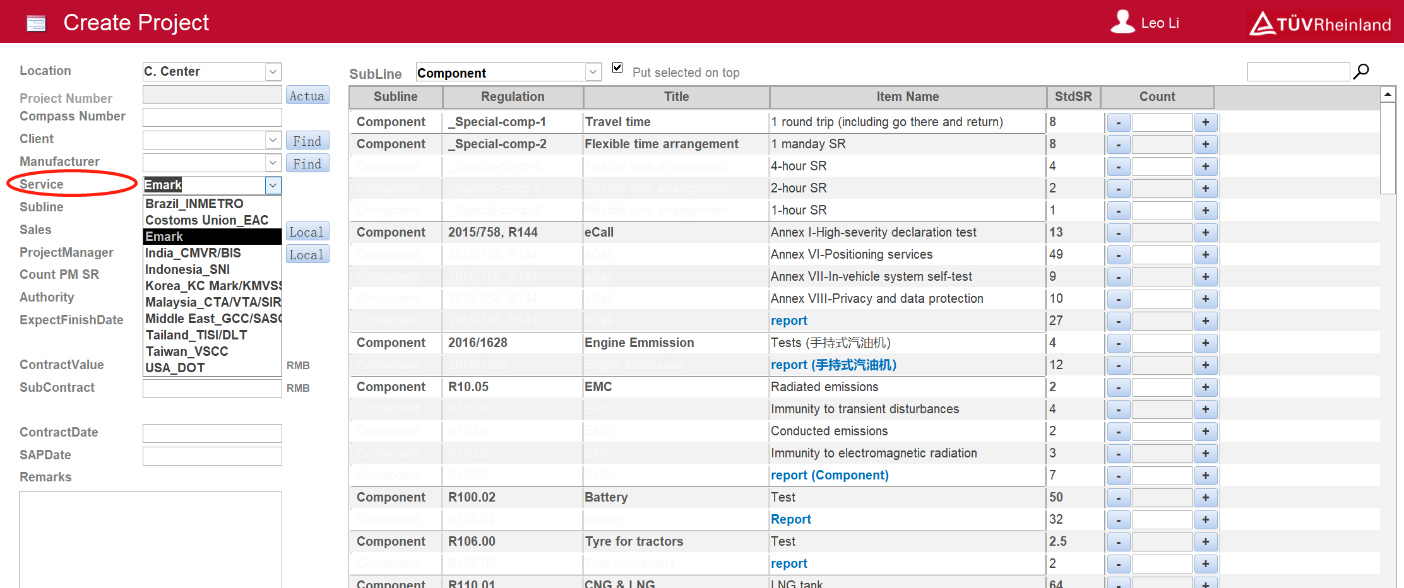Click the Actua button beside Project Number
The width and height of the screenshot is (1404, 588).
point(307,96)
